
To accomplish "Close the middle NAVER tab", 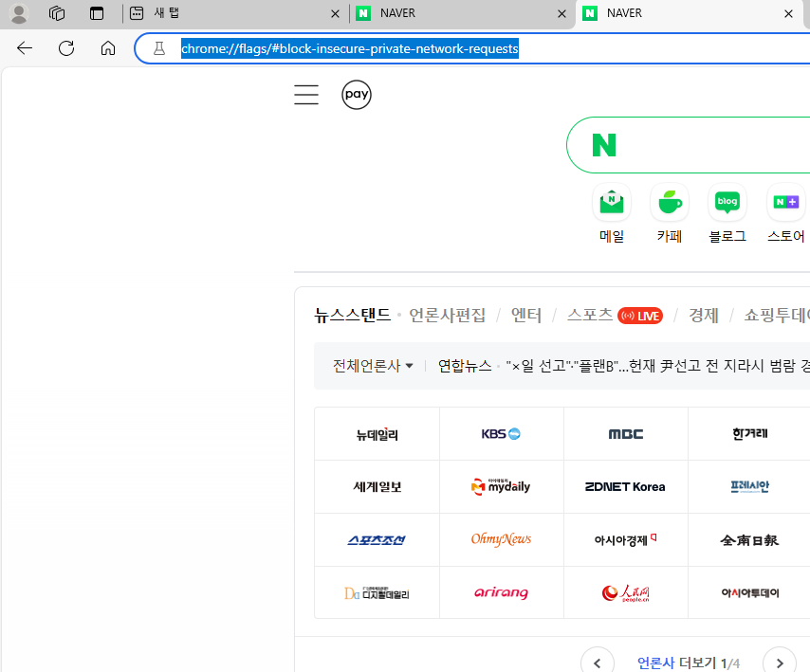I will pos(562,14).
